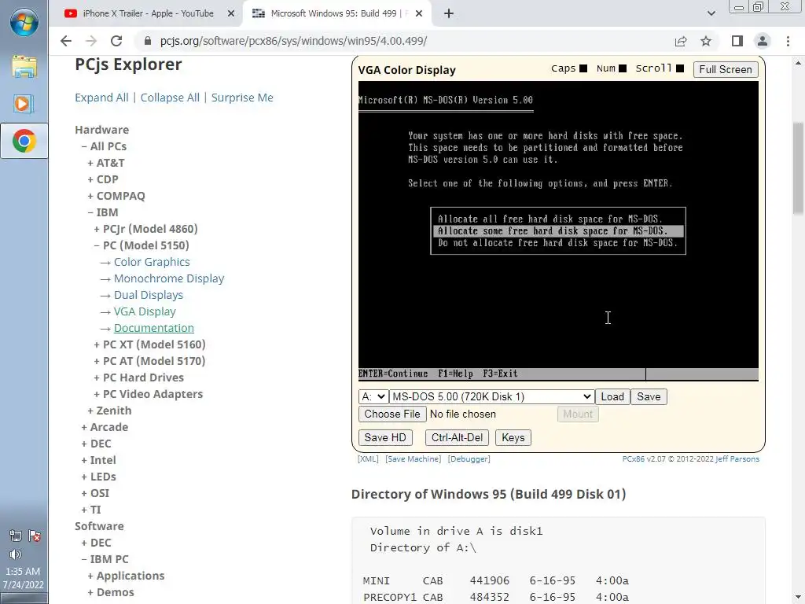The image size is (805, 604).
Task: Click the Ctrl-Alt-Del button
Action: [457, 437]
